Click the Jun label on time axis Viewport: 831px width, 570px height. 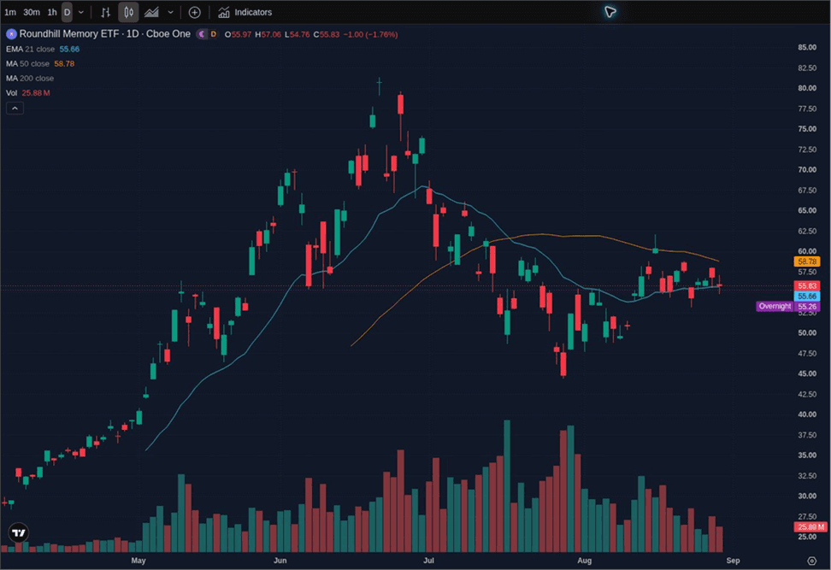(x=280, y=561)
